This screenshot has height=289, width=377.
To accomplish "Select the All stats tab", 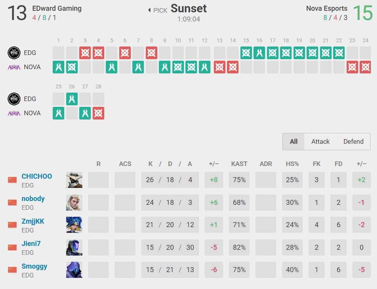I will coord(294,141).
